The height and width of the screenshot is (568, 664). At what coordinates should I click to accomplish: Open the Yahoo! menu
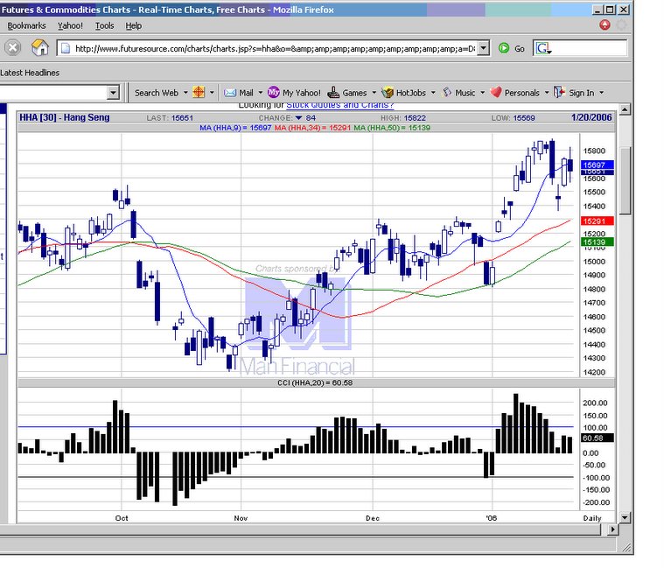tap(70, 26)
